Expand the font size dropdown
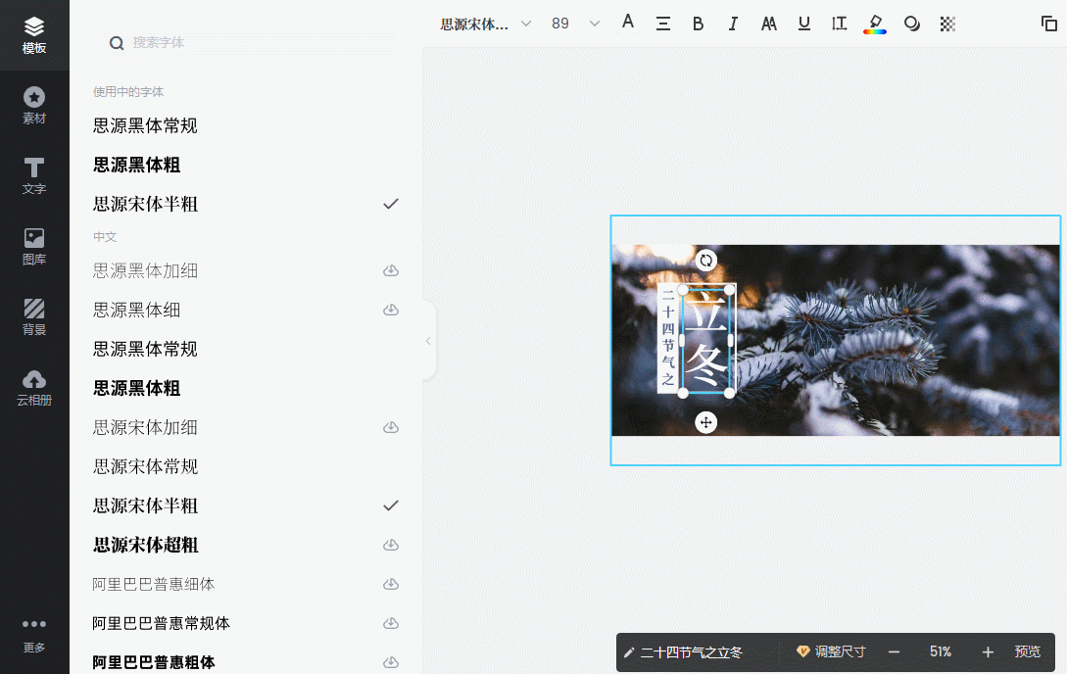The height and width of the screenshot is (674, 1067). click(x=594, y=24)
